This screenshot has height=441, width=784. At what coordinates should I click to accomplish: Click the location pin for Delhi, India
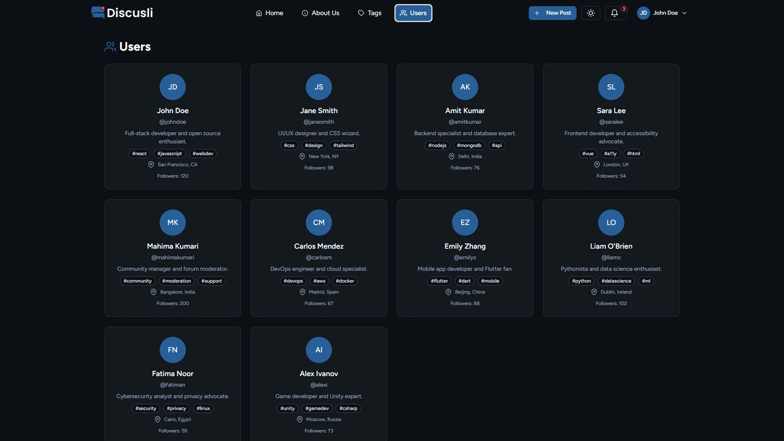pos(452,156)
